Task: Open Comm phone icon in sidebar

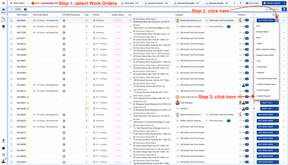Action: coord(3,19)
